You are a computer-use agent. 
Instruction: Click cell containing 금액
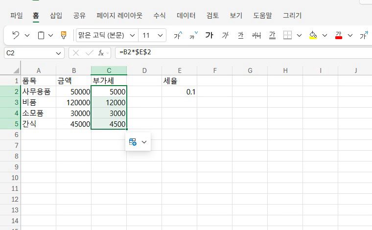tap(74, 81)
